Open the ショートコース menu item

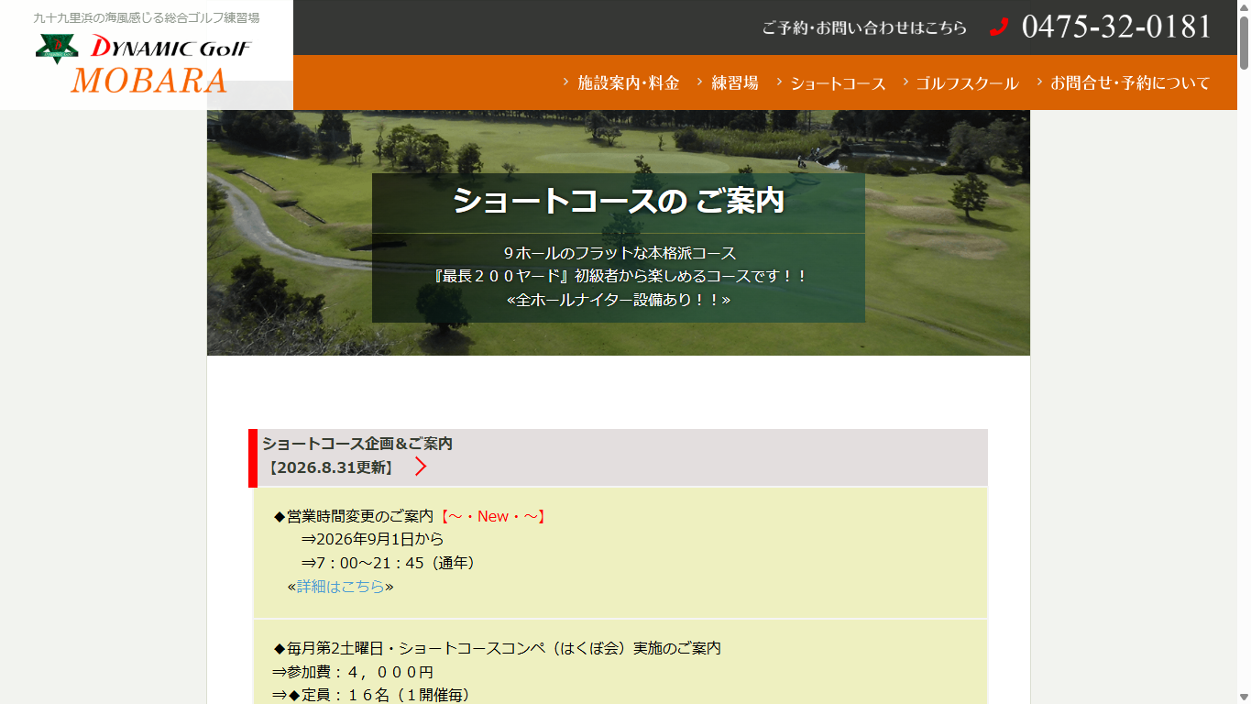[838, 83]
